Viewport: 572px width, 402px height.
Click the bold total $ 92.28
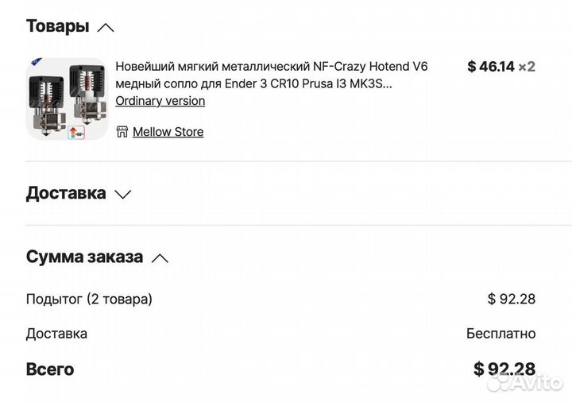tap(504, 369)
